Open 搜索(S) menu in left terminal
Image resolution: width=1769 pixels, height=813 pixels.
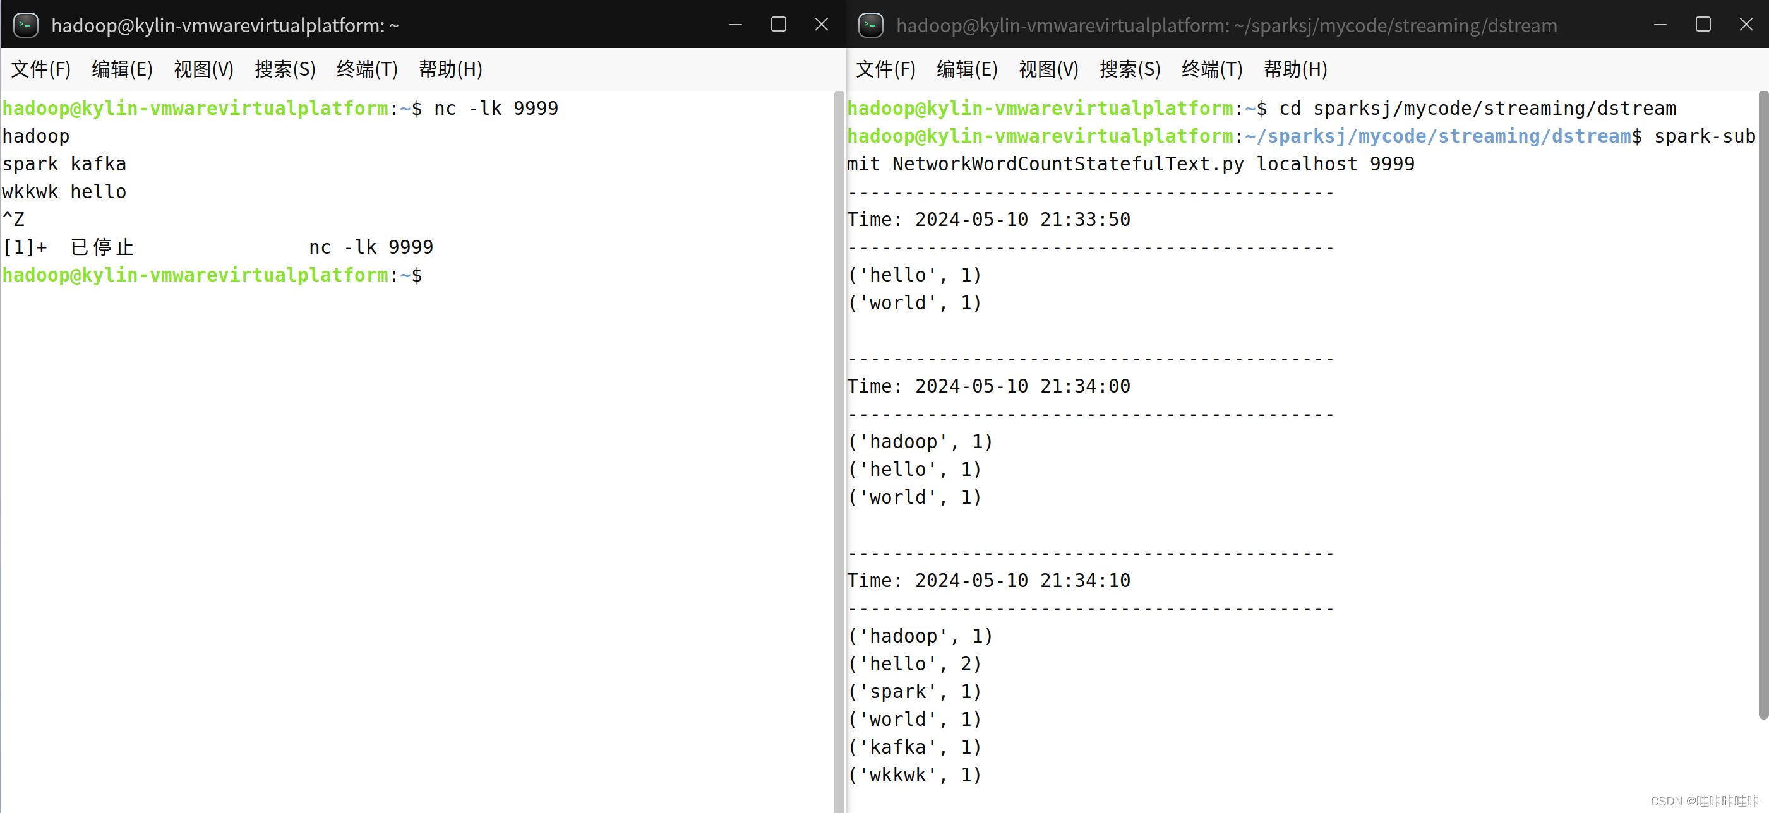click(285, 69)
